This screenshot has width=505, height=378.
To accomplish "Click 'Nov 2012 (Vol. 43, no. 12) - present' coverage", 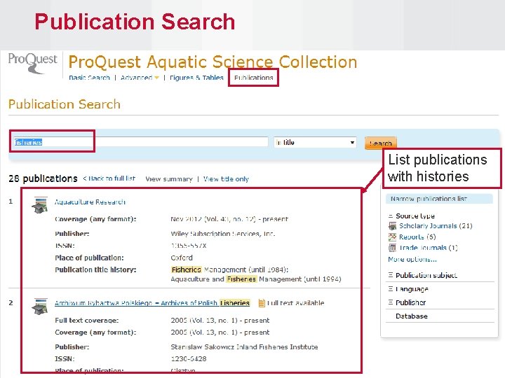I will click(229, 219).
